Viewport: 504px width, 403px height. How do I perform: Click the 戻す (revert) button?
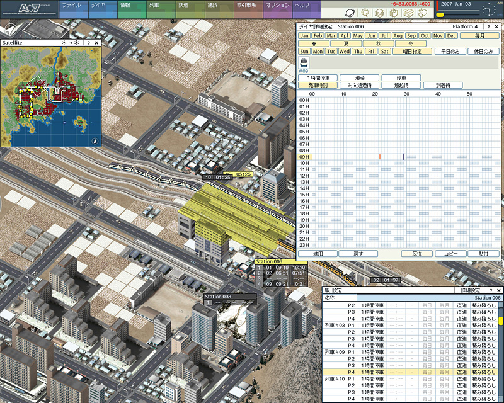click(358, 254)
